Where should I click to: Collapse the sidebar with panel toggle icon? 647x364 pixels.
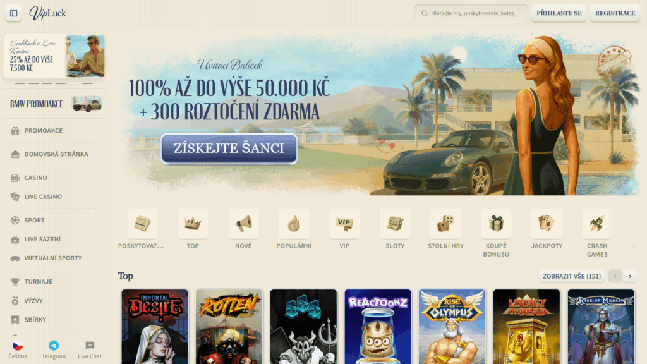(13, 13)
